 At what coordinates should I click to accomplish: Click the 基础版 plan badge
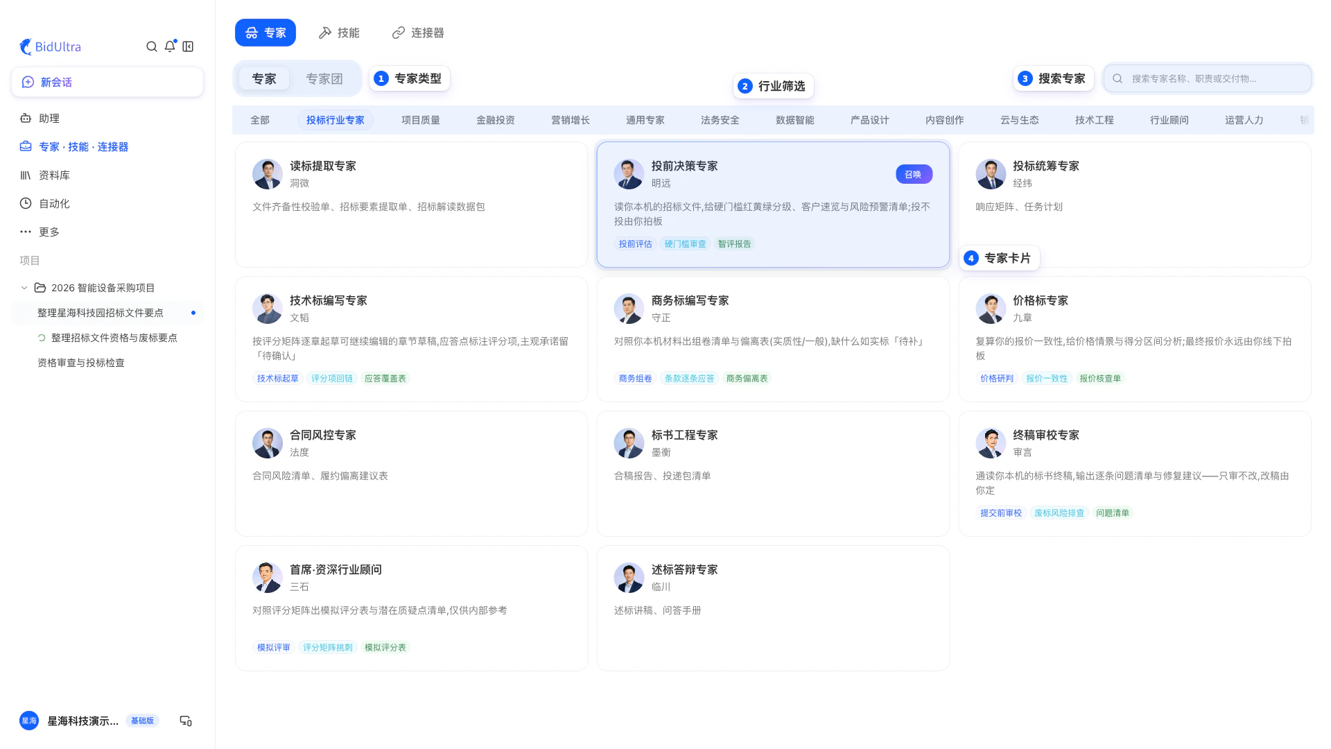(x=142, y=721)
